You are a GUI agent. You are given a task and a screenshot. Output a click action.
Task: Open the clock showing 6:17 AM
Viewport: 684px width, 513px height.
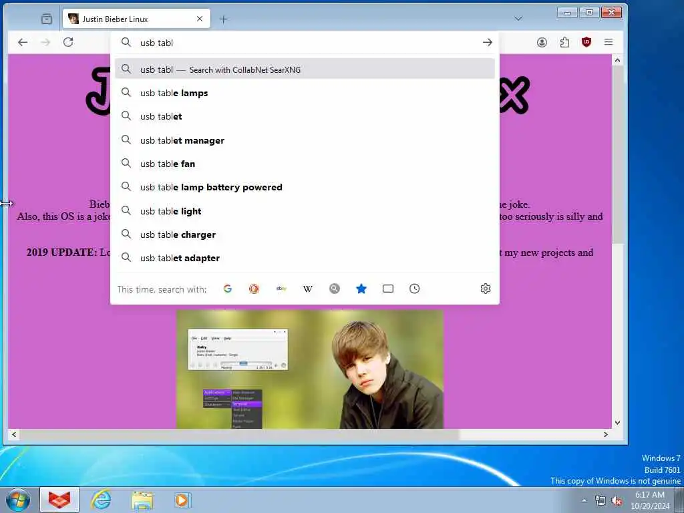(x=650, y=500)
